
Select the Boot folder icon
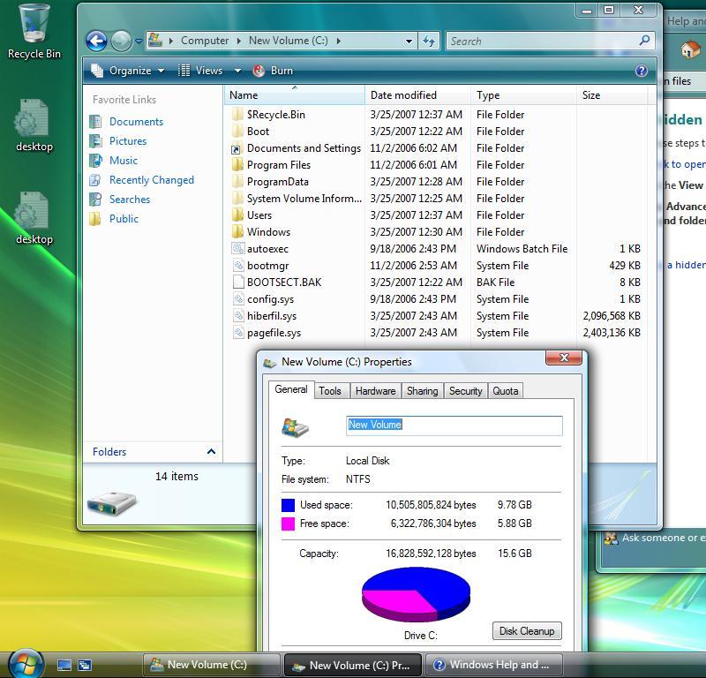pos(237,131)
